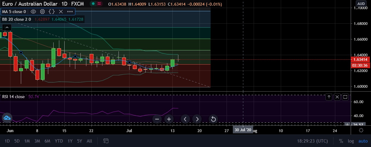Click the RSI 14 close legend

point(13,97)
